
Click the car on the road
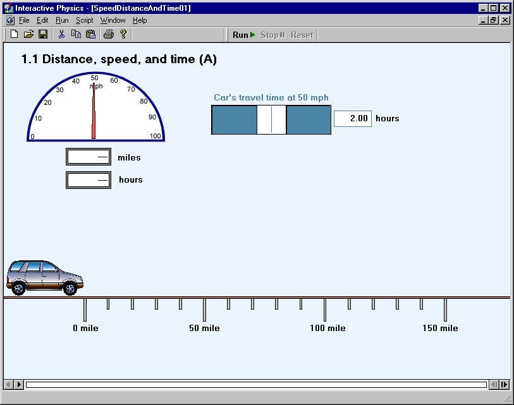tap(45, 278)
